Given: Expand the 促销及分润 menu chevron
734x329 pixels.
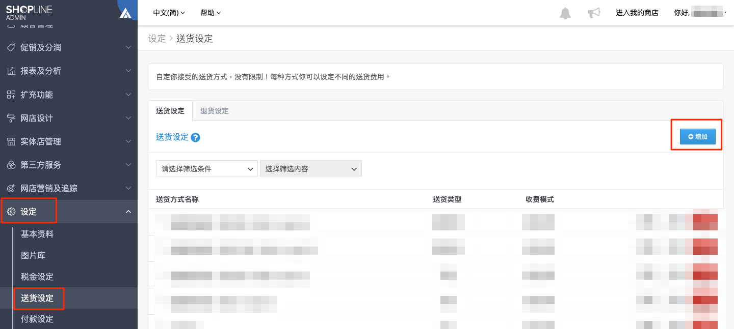Looking at the screenshot, I should click(x=128, y=47).
